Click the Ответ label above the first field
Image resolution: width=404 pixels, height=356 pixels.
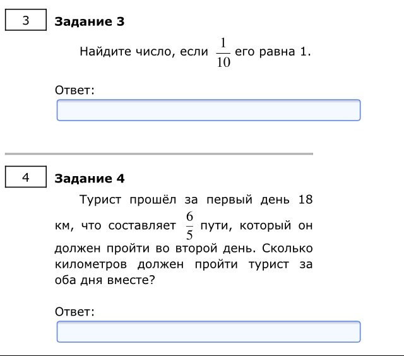pos(74,90)
